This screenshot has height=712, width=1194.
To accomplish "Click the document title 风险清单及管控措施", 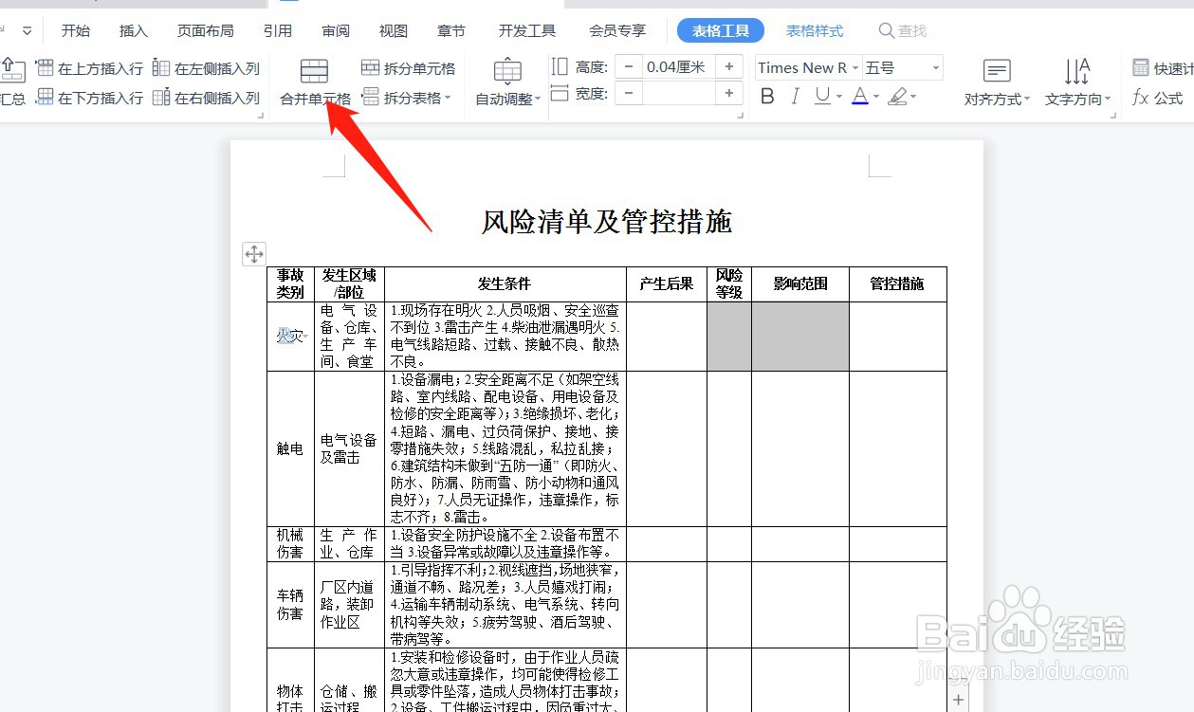I will click(607, 221).
